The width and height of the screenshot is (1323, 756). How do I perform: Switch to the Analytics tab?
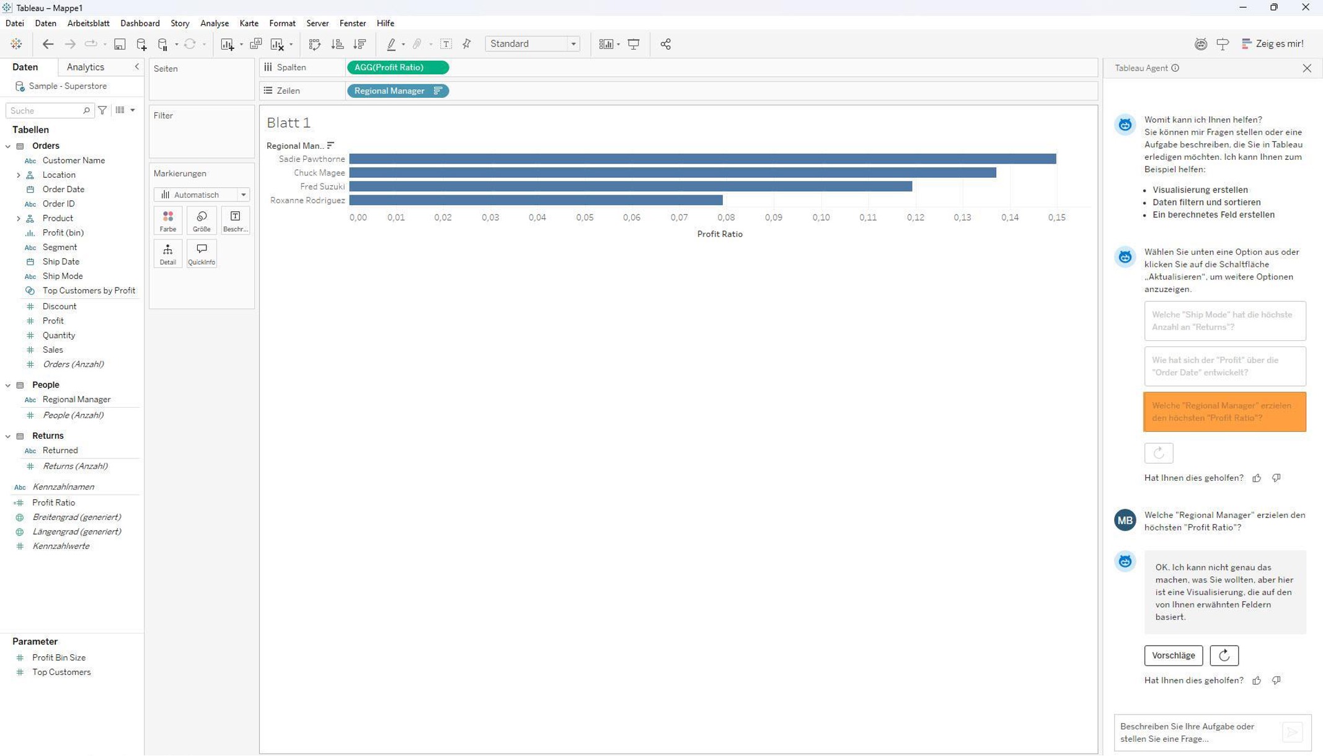click(x=86, y=67)
